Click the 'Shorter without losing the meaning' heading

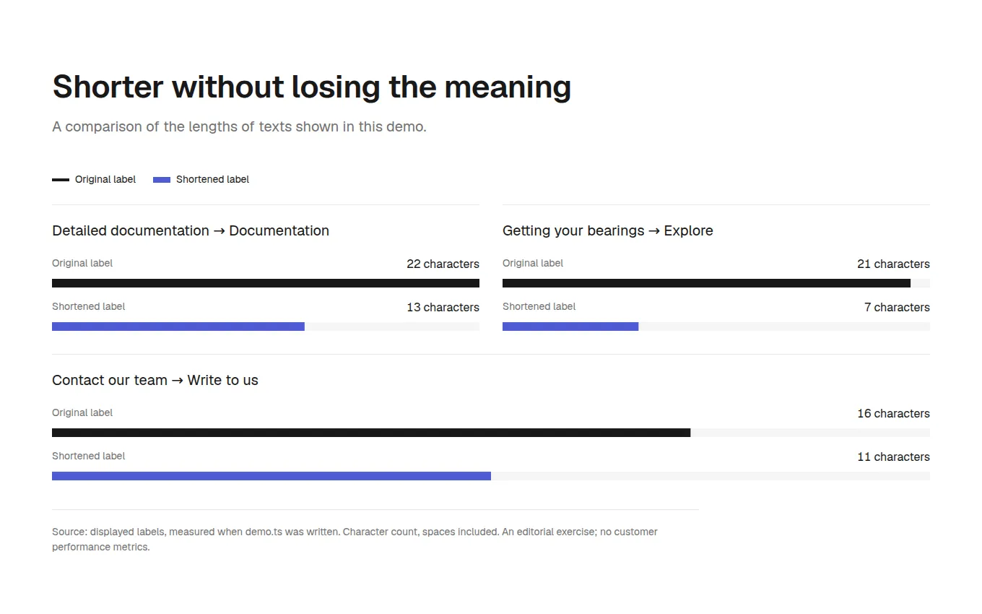tap(312, 87)
